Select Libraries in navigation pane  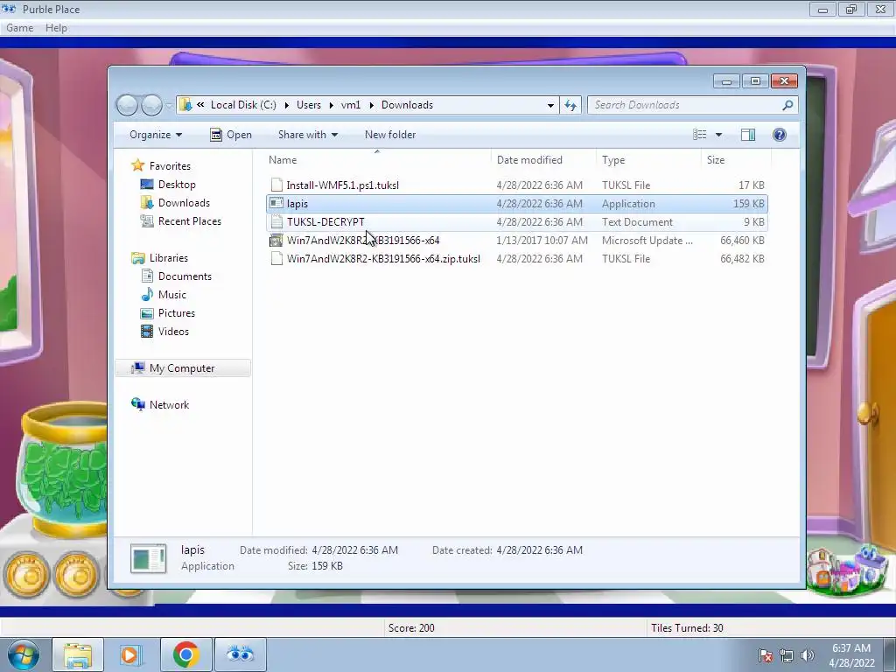click(169, 258)
